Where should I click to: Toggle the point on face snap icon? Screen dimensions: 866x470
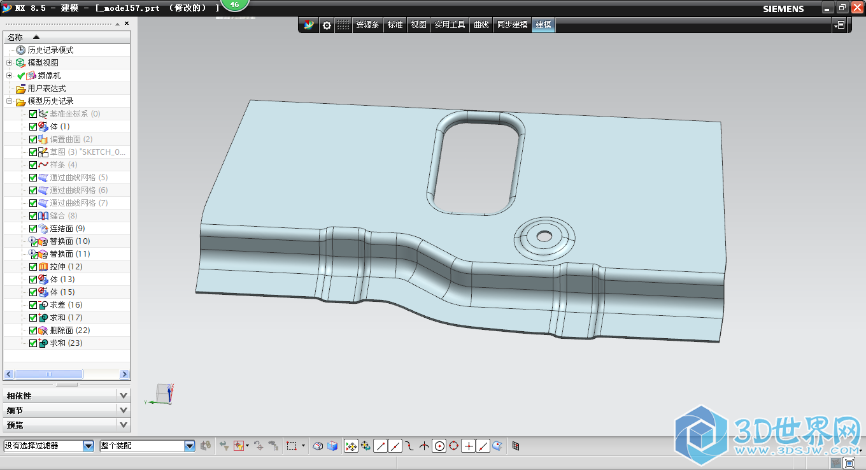click(x=497, y=446)
